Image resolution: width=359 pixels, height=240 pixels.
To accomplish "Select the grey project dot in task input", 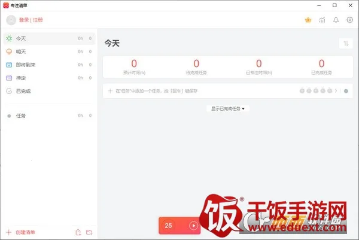I will pyautogui.click(x=346, y=91).
